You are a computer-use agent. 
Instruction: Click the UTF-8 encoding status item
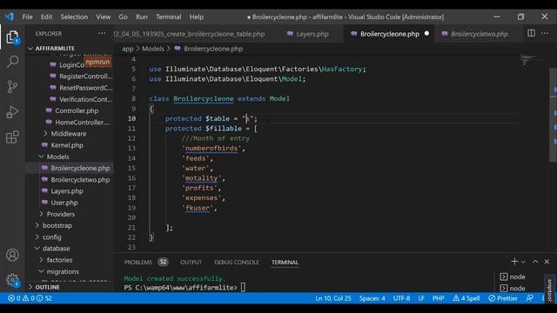(401, 298)
